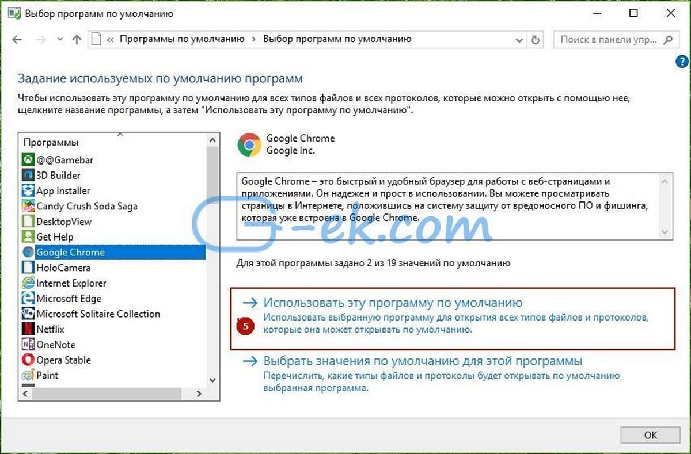The width and height of the screenshot is (691, 454).
Task: Select the Microsoft Edge icon
Action: (28, 298)
